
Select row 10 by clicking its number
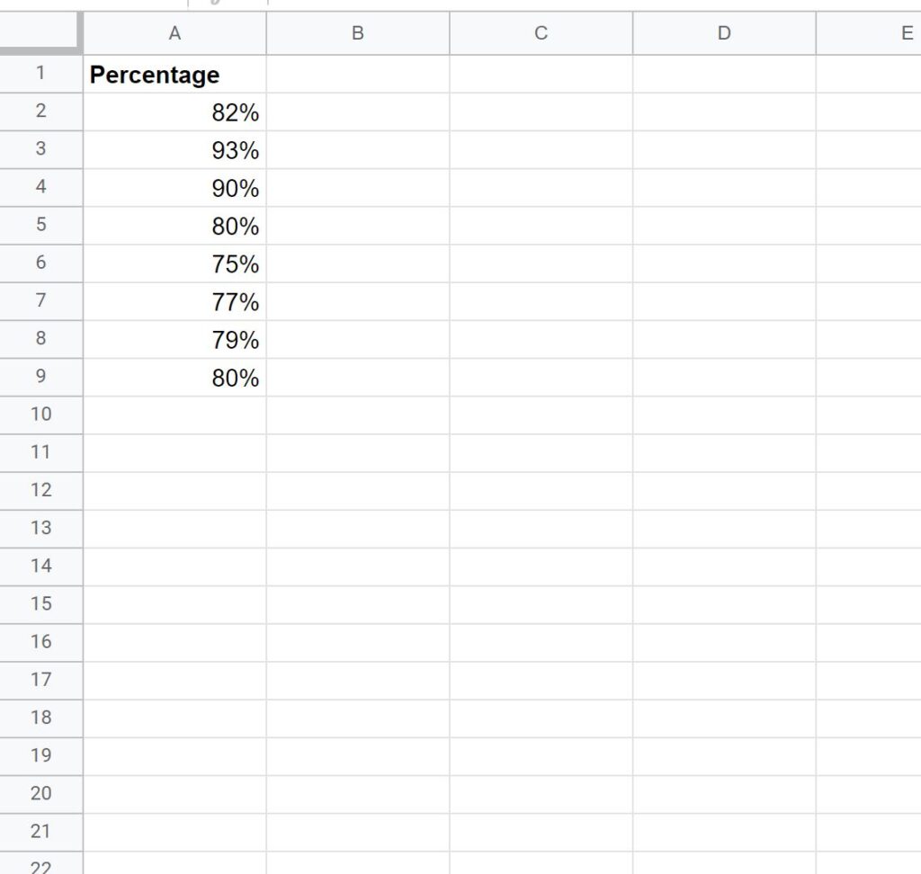tap(40, 415)
